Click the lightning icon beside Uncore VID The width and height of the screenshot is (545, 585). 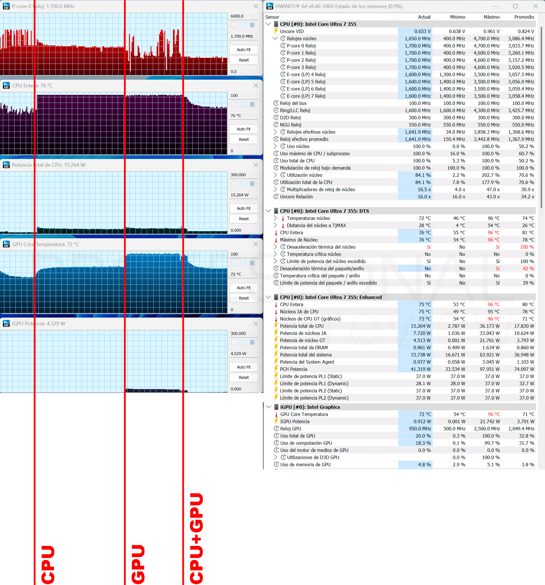[x=276, y=31]
